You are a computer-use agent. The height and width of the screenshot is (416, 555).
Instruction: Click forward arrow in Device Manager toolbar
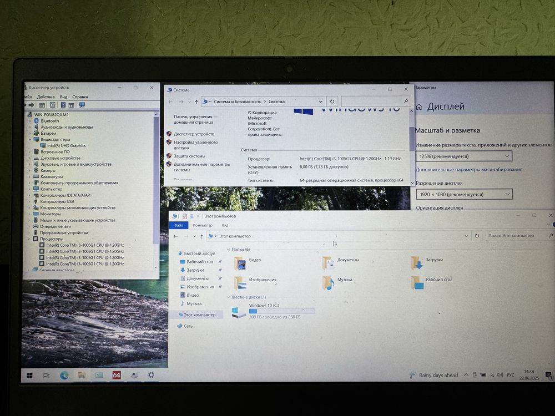(x=32, y=105)
